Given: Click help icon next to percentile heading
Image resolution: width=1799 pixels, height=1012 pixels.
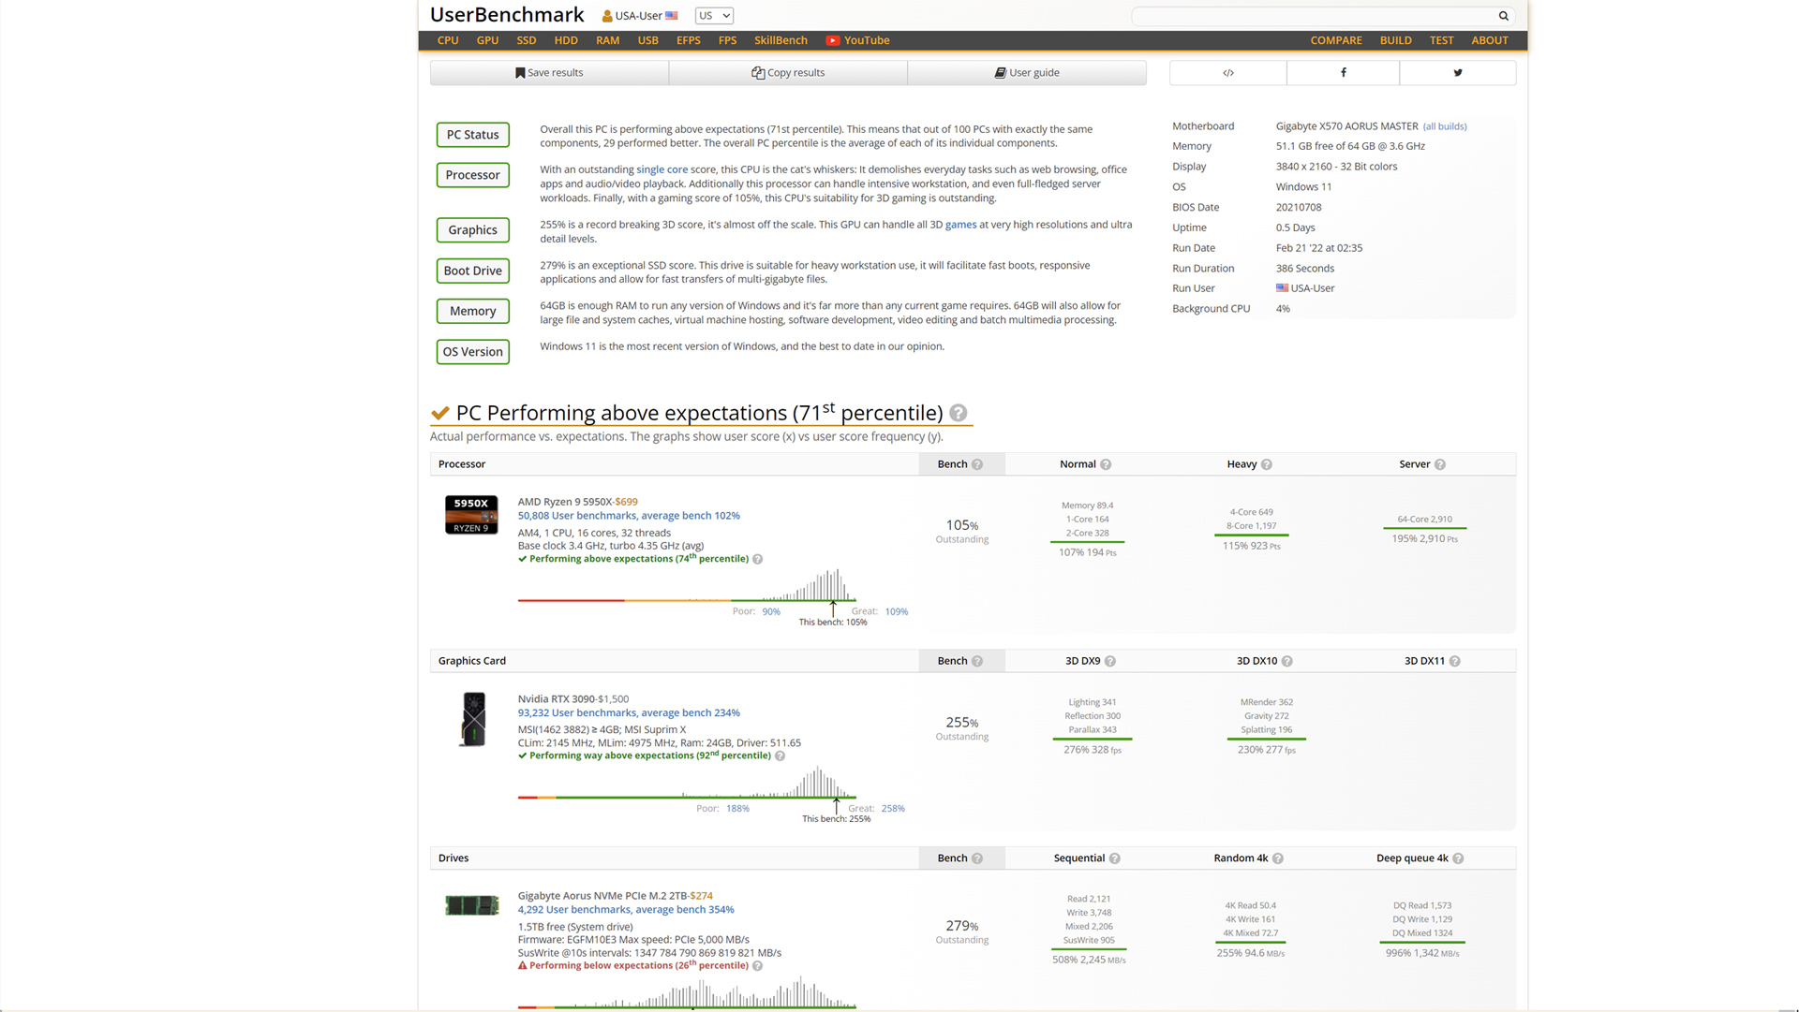Looking at the screenshot, I should point(958,413).
